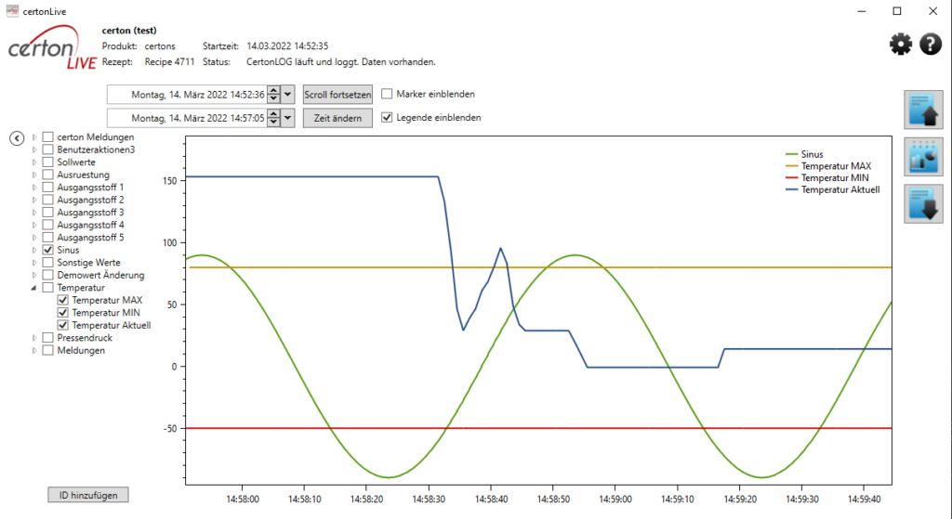Viewport: 952px width, 519px height.
Task: Click the 150 y-axis value label
Action: click(x=170, y=181)
